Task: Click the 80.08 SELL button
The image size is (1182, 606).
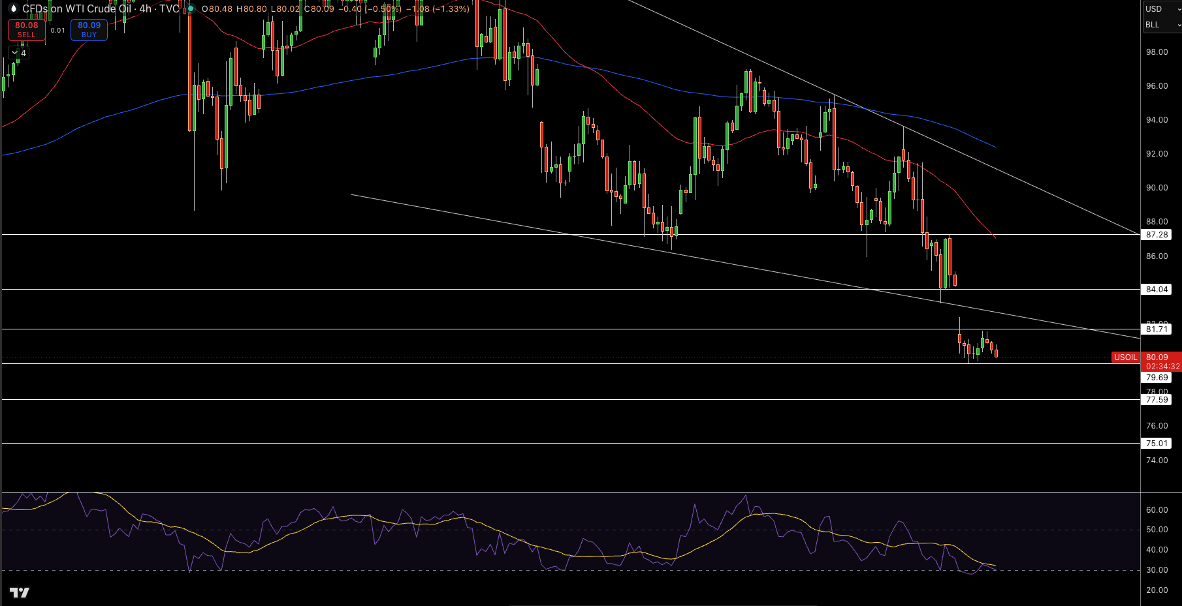Action: (x=27, y=29)
